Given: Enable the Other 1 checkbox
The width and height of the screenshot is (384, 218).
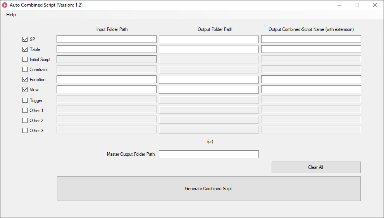Looking at the screenshot, I should tap(25, 110).
